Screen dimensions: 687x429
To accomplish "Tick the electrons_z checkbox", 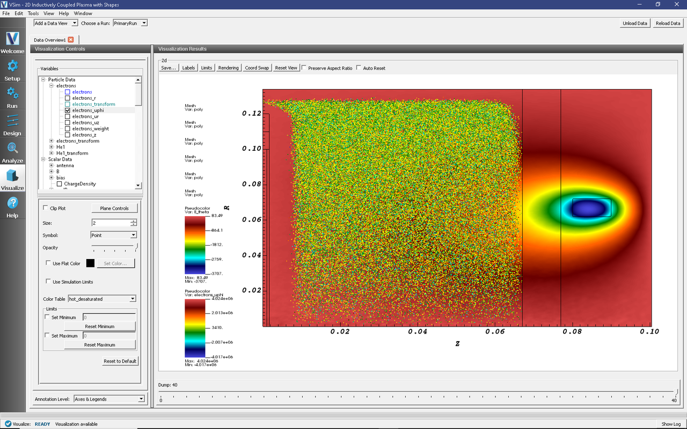I will click(67, 135).
